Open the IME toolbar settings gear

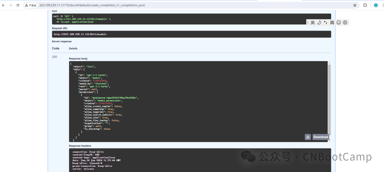coord(345,22)
